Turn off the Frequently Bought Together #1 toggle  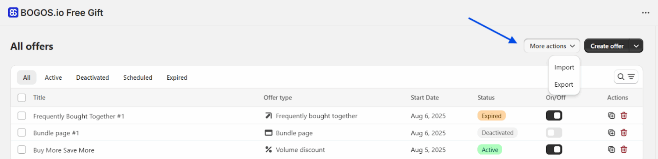(554, 116)
